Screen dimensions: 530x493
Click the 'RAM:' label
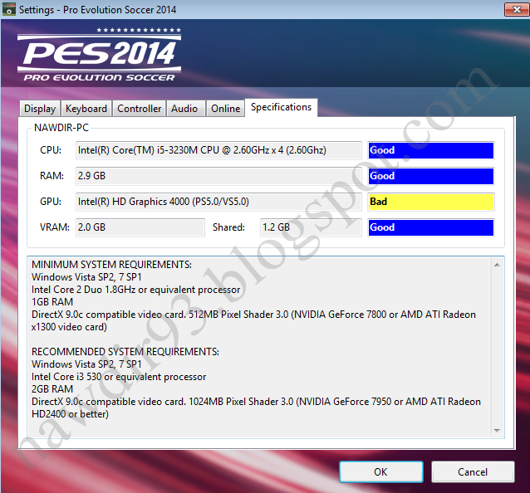(x=52, y=176)
